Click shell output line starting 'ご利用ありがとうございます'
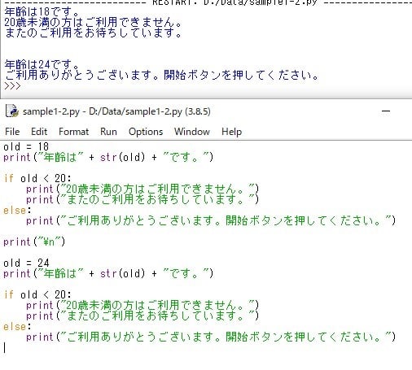 point(161,75)
